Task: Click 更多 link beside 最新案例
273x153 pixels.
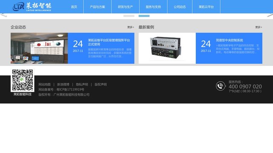Action: (x=258, y=27)
